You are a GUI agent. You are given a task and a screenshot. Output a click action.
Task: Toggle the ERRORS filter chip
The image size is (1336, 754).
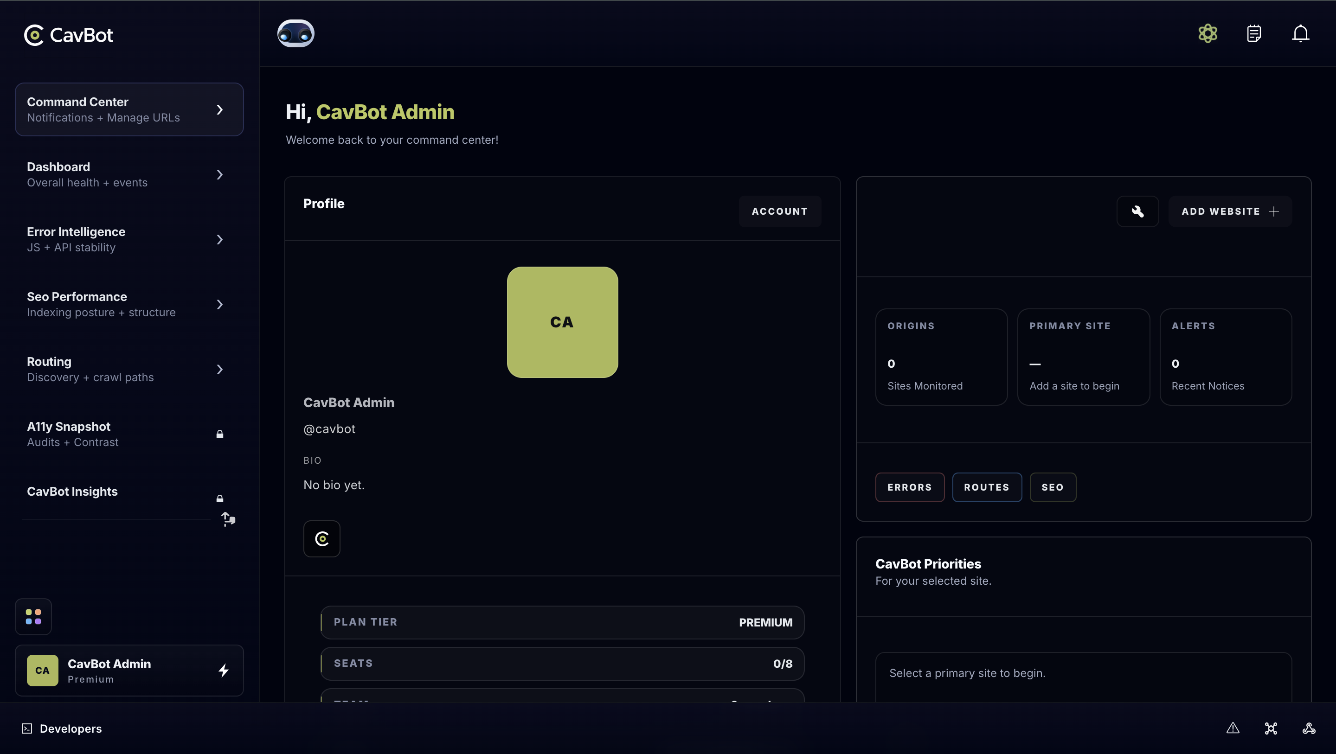909,487
